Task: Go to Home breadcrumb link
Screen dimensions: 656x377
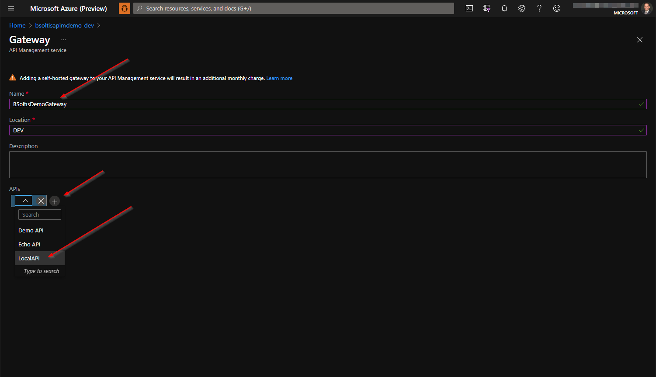Action: click(x=17, y=25)
